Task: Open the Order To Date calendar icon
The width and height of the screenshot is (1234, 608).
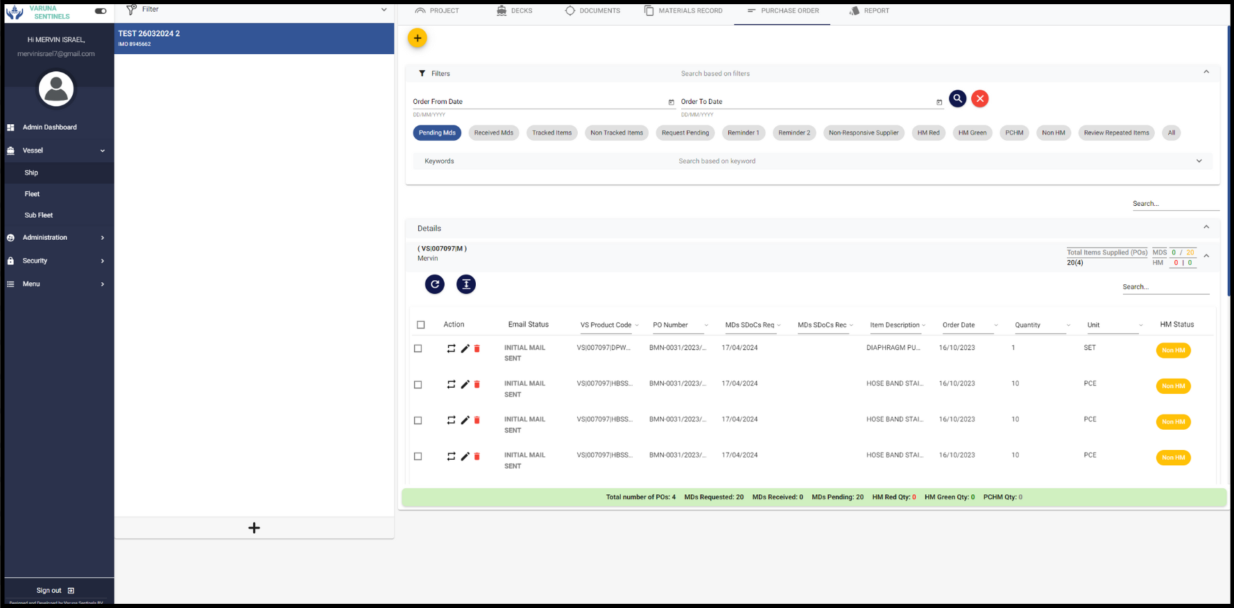Action: (939, 102)
